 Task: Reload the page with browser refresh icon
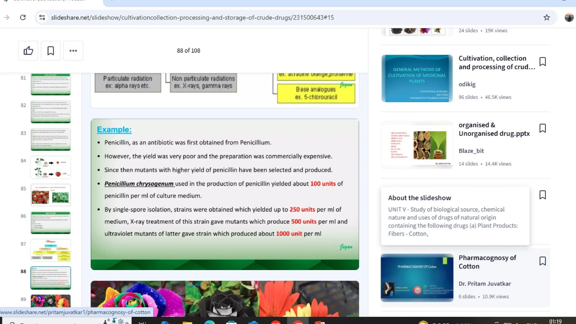23,17
